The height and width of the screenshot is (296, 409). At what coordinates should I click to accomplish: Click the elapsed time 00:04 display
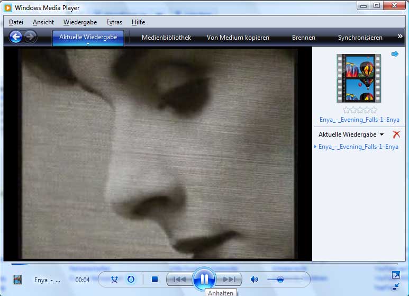coord(83,280)
